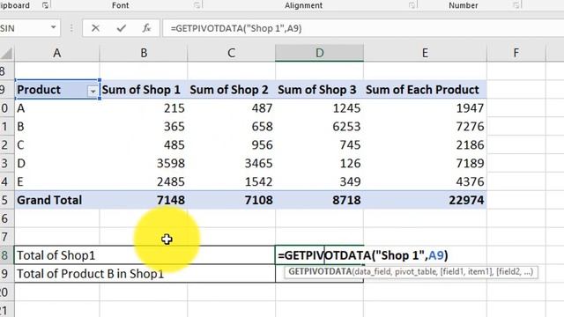Click cell with value 3598
The image size is (564, 317).
click(144, 163)
